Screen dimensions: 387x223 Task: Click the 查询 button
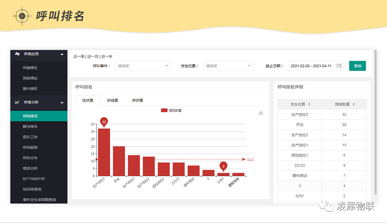[x=357, y=66]
